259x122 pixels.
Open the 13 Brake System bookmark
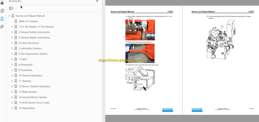click(28, 92)
